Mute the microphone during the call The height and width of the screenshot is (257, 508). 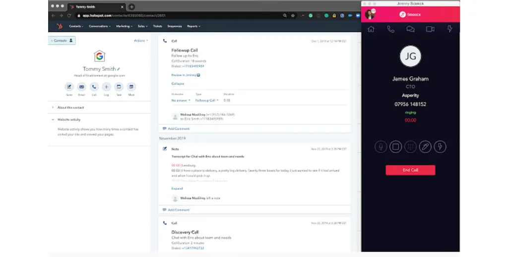[x=381, y=147]
